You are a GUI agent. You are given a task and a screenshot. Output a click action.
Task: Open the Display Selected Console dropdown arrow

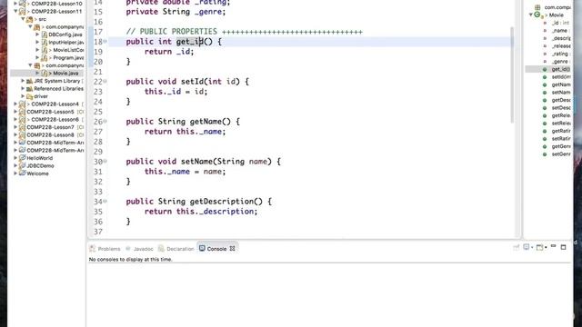point(532,248)
